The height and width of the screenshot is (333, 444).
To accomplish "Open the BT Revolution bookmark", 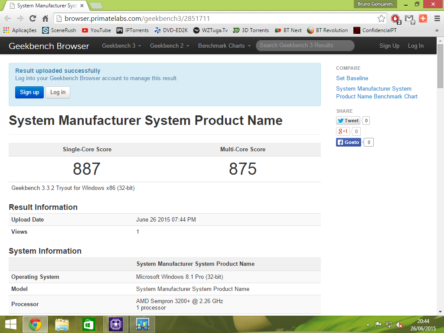I will click(x=327, y=30).
